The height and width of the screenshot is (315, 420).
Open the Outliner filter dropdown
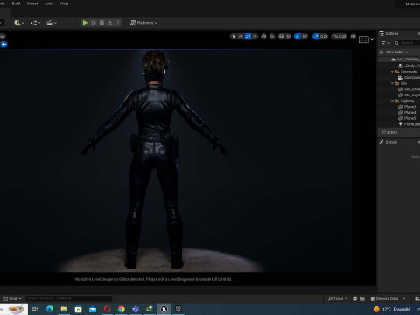tap(385, 43)
